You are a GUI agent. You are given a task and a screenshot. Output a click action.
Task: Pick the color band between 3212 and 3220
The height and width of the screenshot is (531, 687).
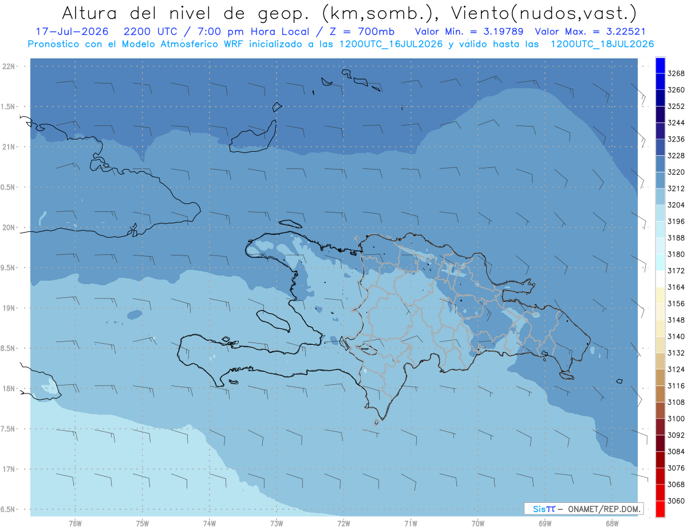point(660,180)
